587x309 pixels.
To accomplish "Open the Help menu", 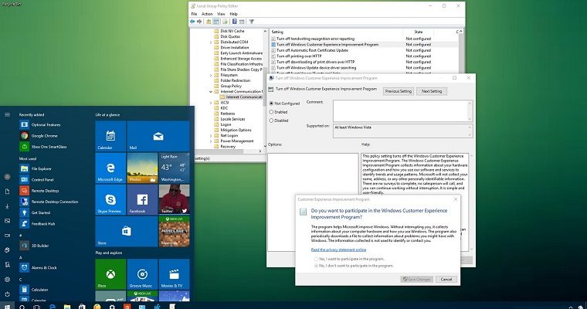I will [233, 14].
